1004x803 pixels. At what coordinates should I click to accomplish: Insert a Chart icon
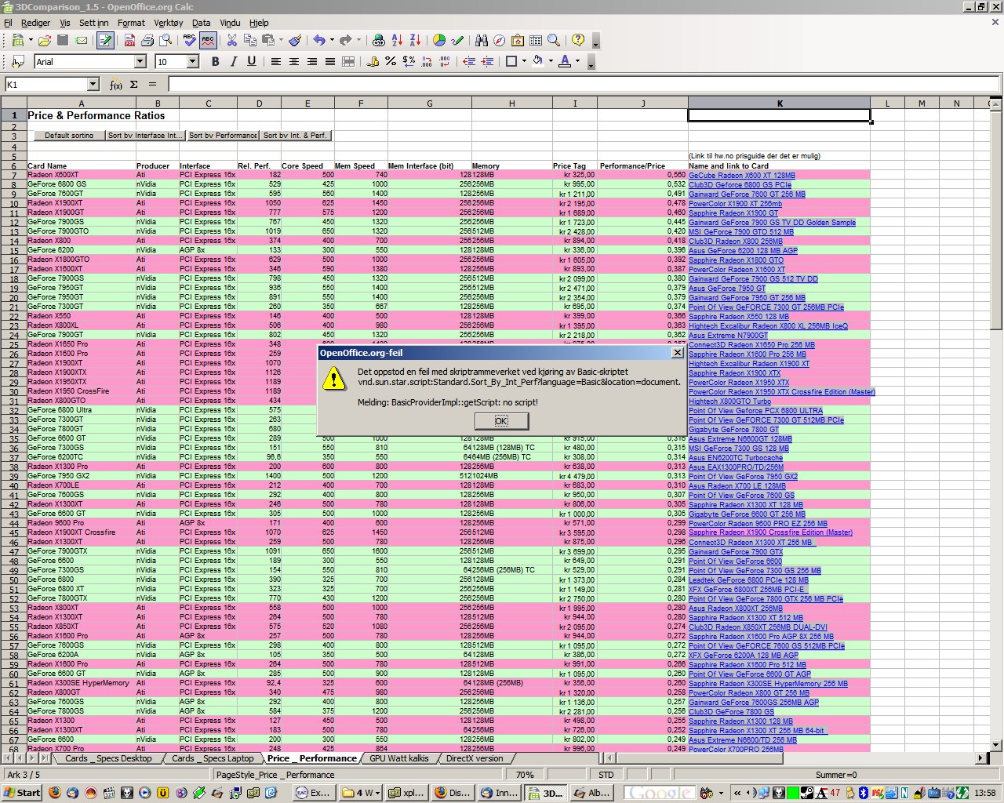[439, 40]
